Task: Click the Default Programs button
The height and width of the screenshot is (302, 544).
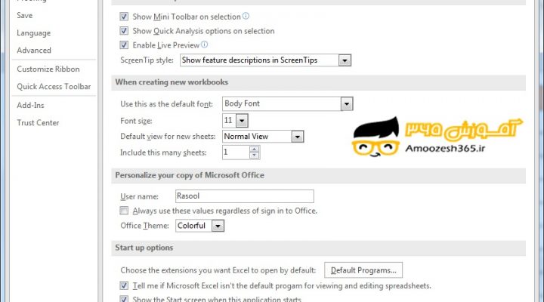Action: click(363, 270)
